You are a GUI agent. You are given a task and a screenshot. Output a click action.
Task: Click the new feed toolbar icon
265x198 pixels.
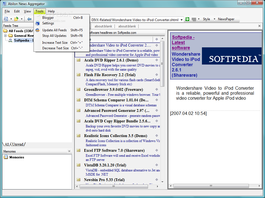click(x=6, y=19)
